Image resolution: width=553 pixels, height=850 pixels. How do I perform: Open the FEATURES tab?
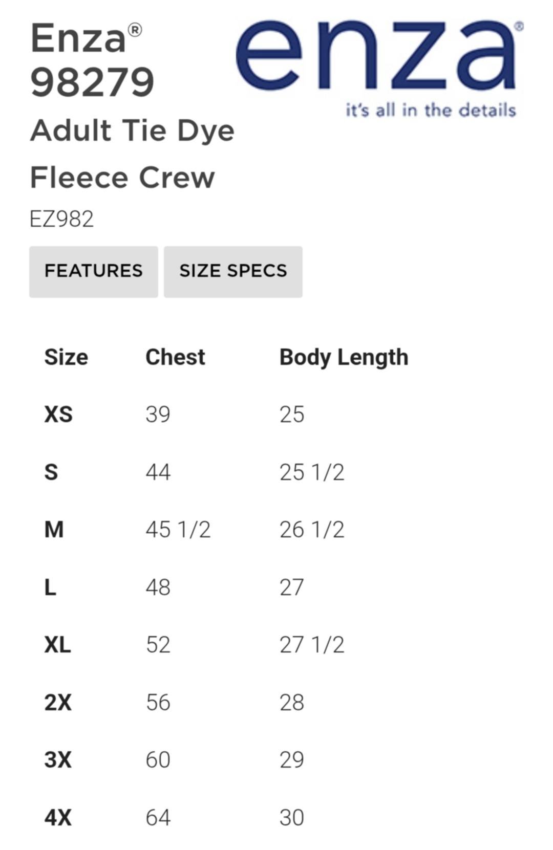[x=93, y=271]
